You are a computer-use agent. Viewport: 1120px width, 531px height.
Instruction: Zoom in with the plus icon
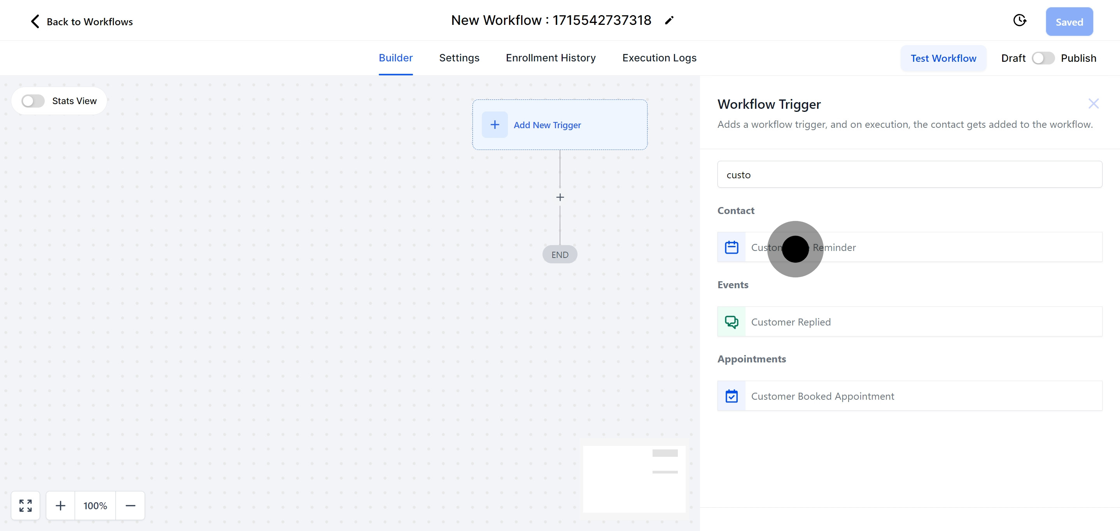[x=60, y=505]
